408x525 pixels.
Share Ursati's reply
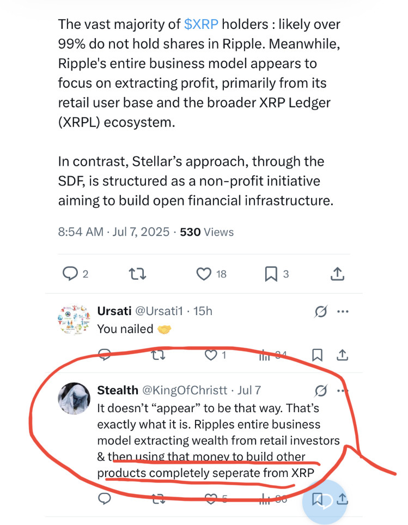tap(342, 355)
